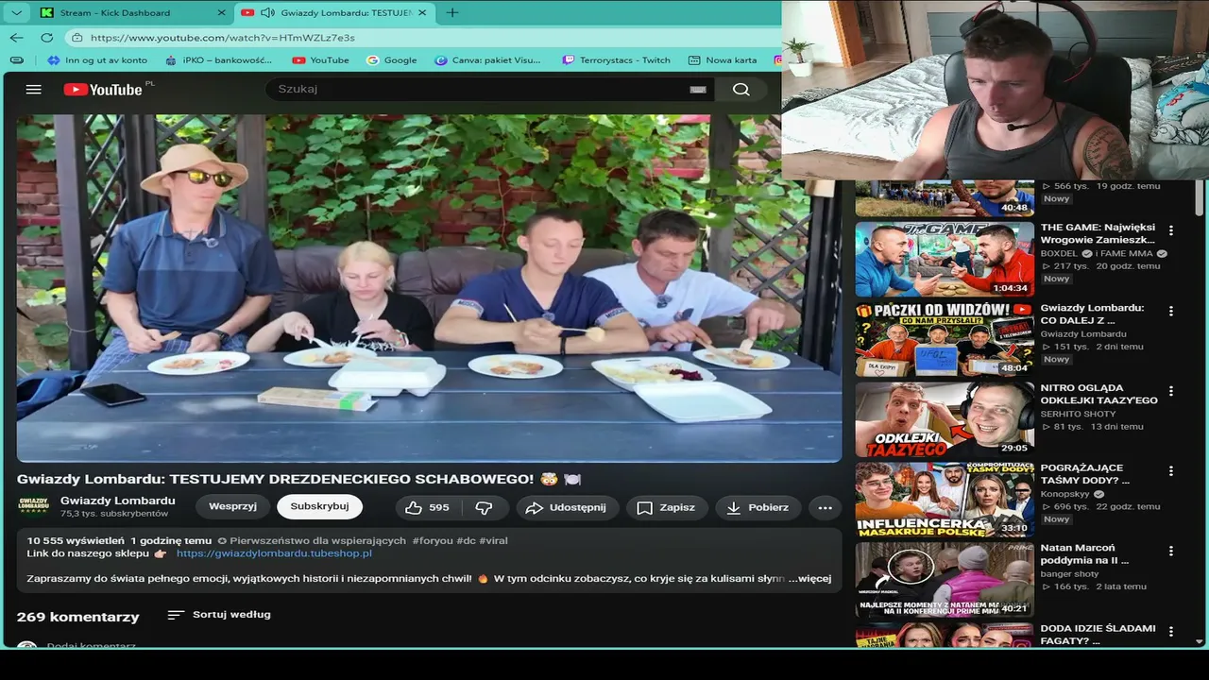The width and height of the screenshot is (1209, 680).
Task: Dislike the Gwiazdy Lombardu video
Action: tap(484, 507)
